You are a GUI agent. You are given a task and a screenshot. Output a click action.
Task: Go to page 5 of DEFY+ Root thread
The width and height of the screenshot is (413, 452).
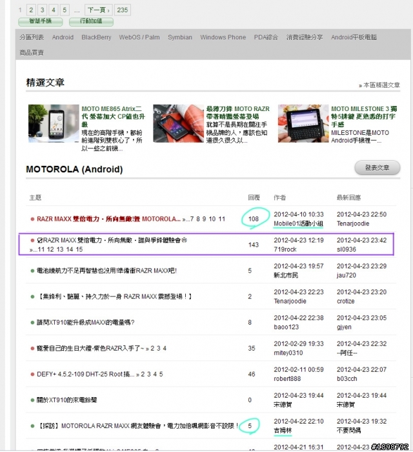click(161, 374)
